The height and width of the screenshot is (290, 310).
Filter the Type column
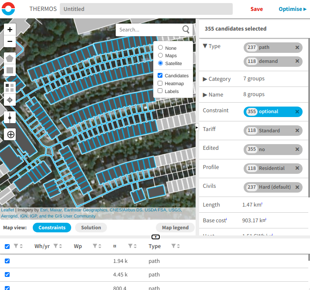click(x=173, y=246)
